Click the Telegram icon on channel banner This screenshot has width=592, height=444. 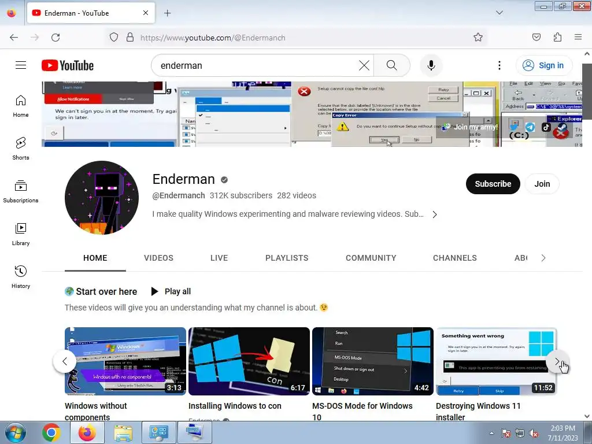point(531,127)
